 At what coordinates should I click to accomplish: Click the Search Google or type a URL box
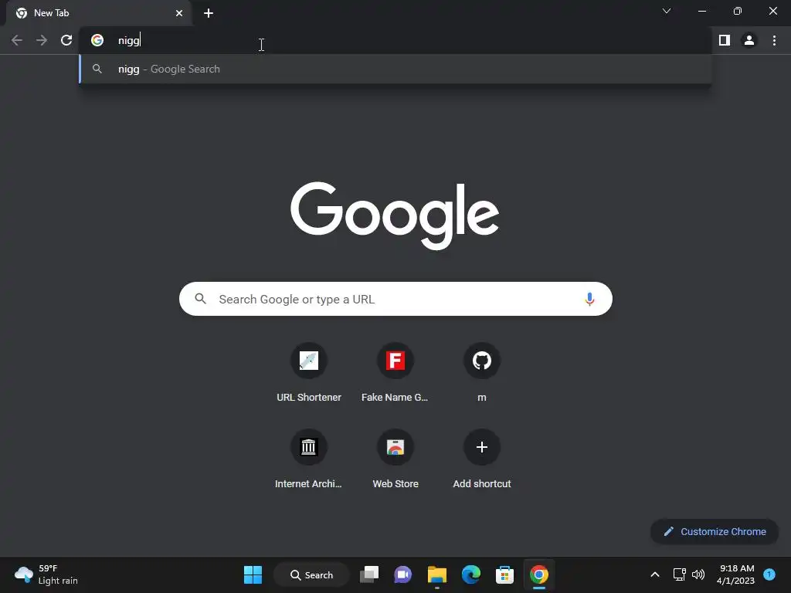[395, 299]
